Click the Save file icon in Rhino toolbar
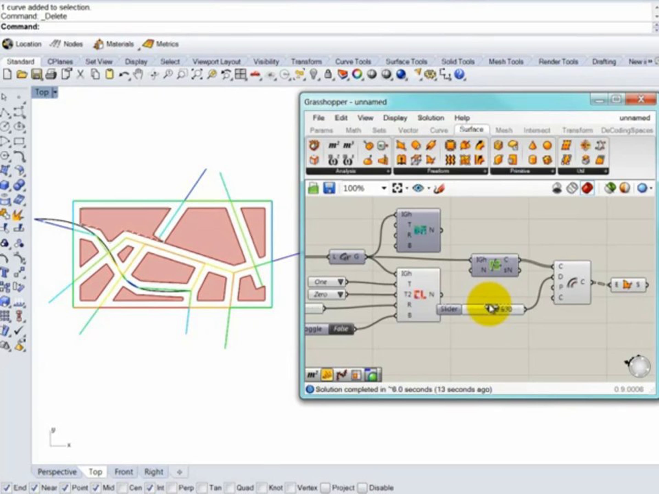Viewport: 659px width, 494px height. click(x=37, y=74)
